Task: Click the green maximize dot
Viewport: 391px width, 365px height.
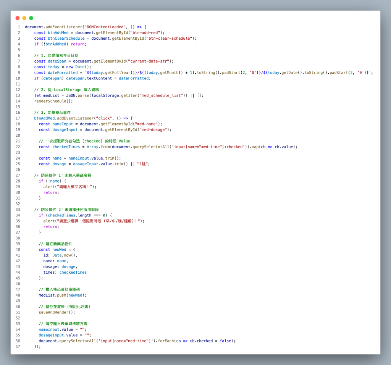Action: click(31, 18)
